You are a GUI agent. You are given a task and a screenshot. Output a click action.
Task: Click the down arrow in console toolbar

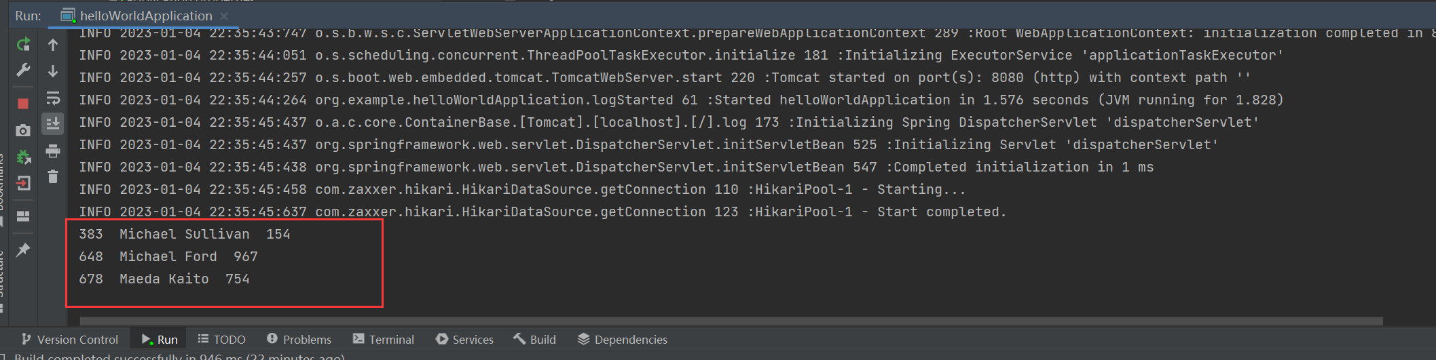[53, 71]
